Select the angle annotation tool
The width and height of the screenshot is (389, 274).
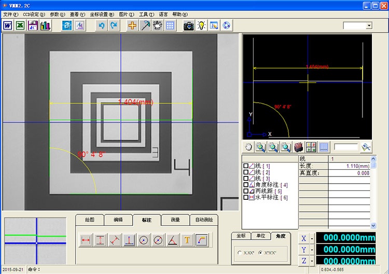(x=172, y=240)
